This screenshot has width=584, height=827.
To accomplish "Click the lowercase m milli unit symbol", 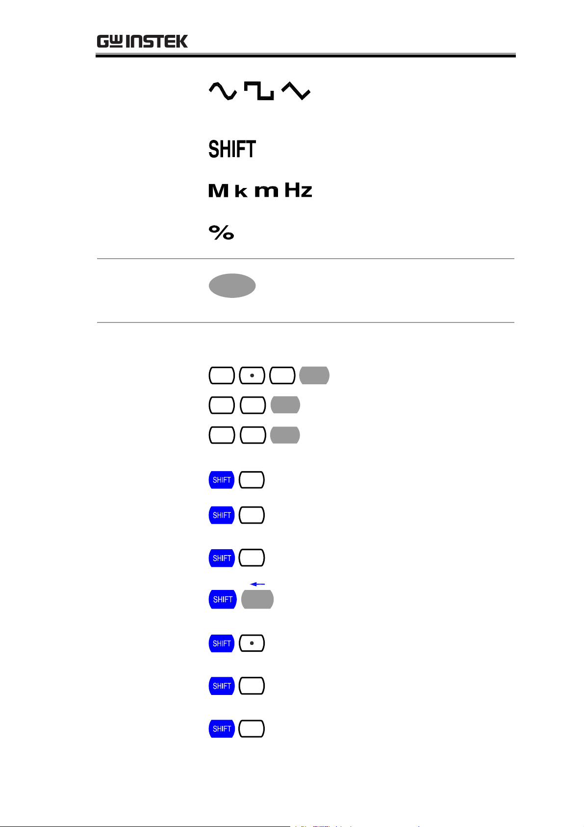I will [266, 191].
